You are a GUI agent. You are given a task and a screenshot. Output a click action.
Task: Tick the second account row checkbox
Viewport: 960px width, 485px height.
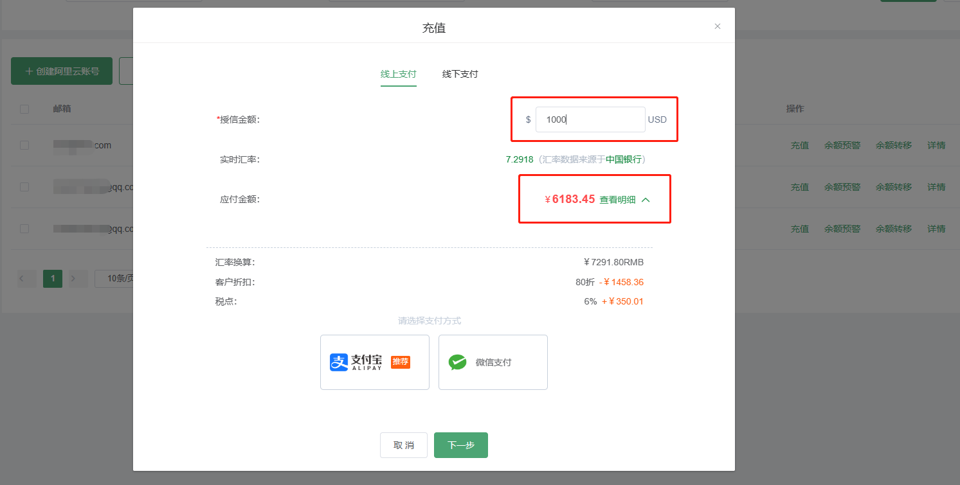coord(24,187)
